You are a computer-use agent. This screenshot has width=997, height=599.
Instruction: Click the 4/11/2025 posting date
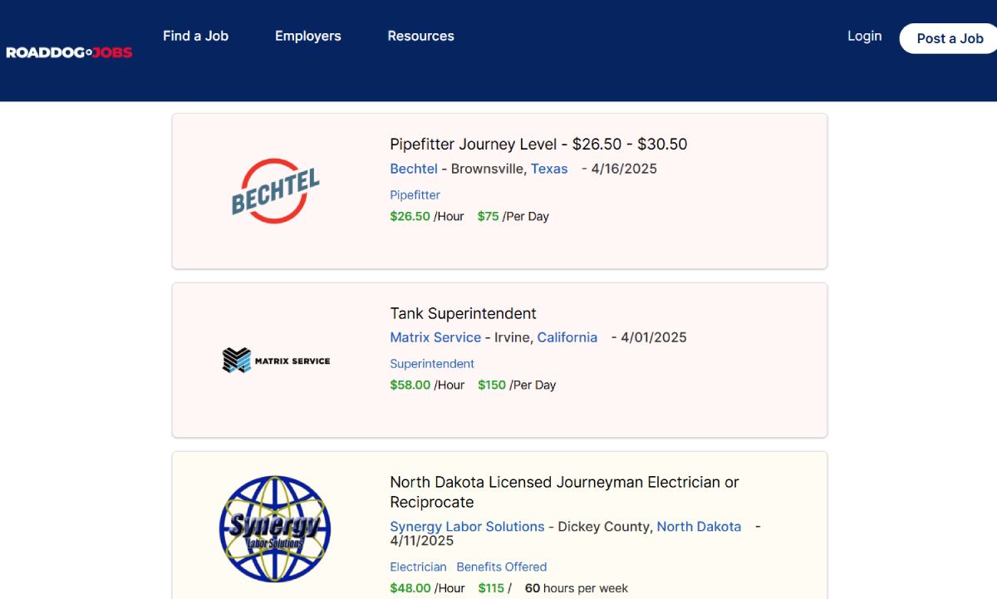pos(422,541)
